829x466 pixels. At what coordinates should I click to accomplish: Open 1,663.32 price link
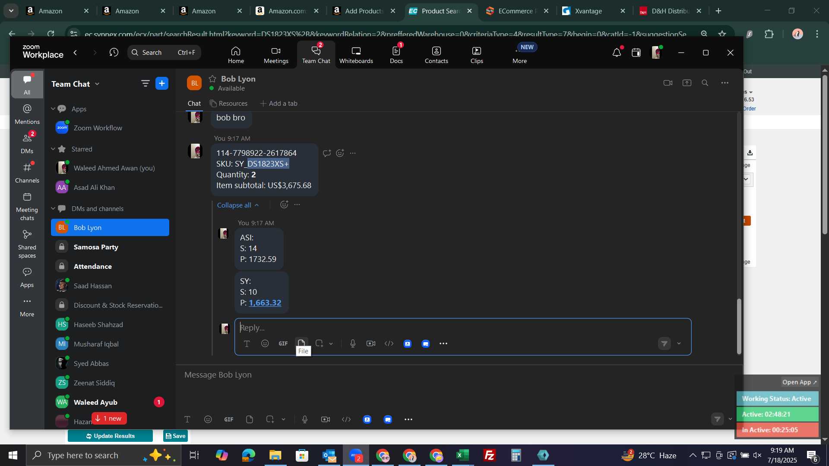tap(265, 303)
